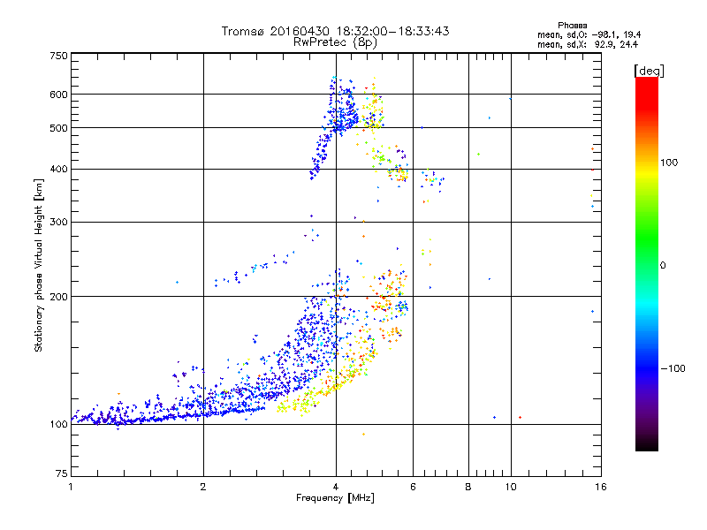Click the y-axis tick label '500'
The width and height of the screenshot is (707, 530).
58,128
